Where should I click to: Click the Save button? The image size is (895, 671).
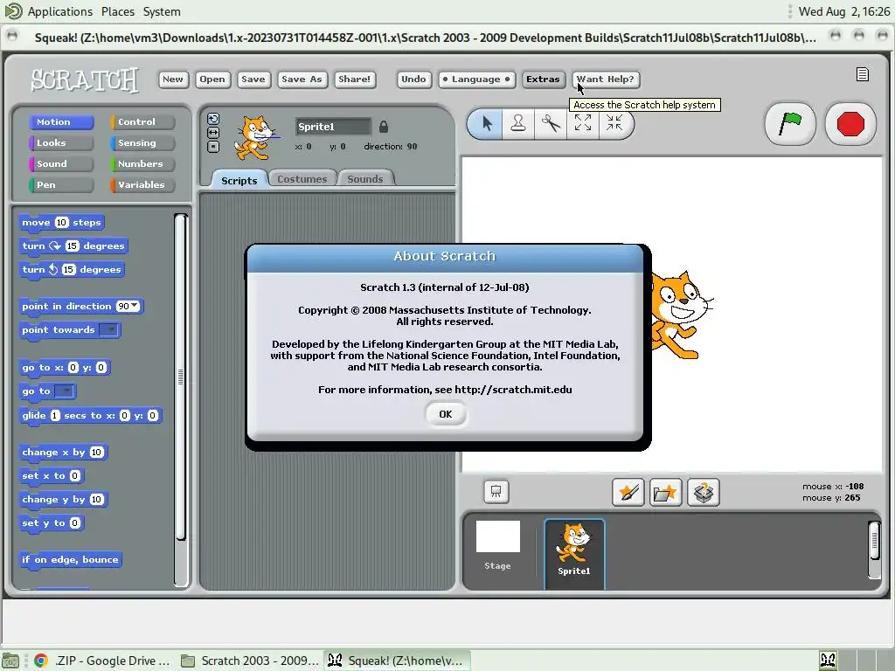coord(253,80)
